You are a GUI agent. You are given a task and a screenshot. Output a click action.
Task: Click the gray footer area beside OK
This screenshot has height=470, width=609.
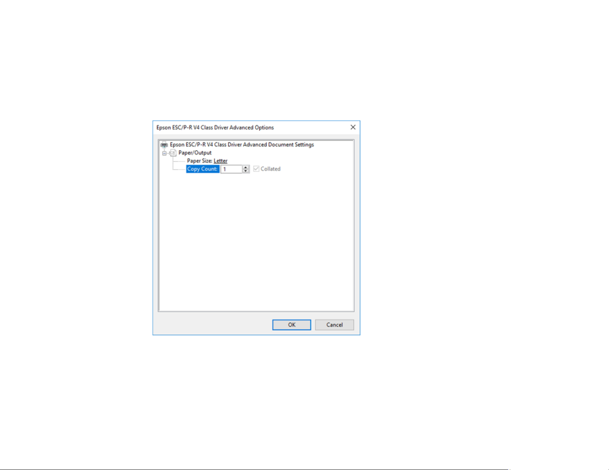click(x=213, y=325)
